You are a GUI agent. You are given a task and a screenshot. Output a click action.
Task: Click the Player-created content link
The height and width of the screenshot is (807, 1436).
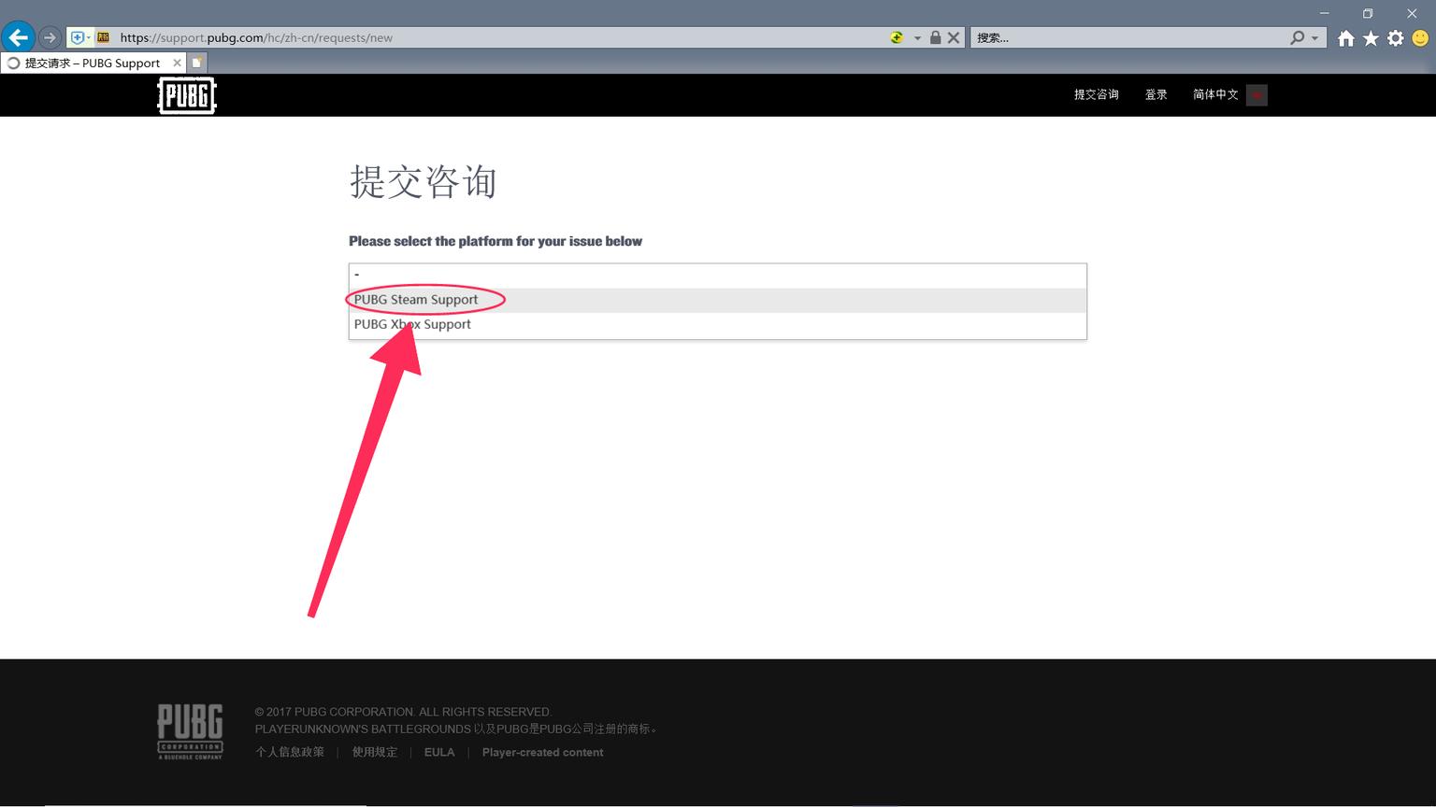pos(542,752)
